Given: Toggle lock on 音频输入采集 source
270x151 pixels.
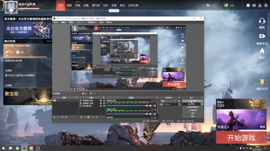Looking at the screenshot, I should pyautogui.click(x=104, y=103).
